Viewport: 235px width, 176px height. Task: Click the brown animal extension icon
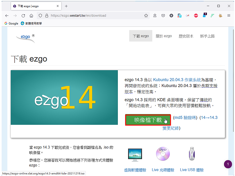pyautogui.click(x=220, y=15)
